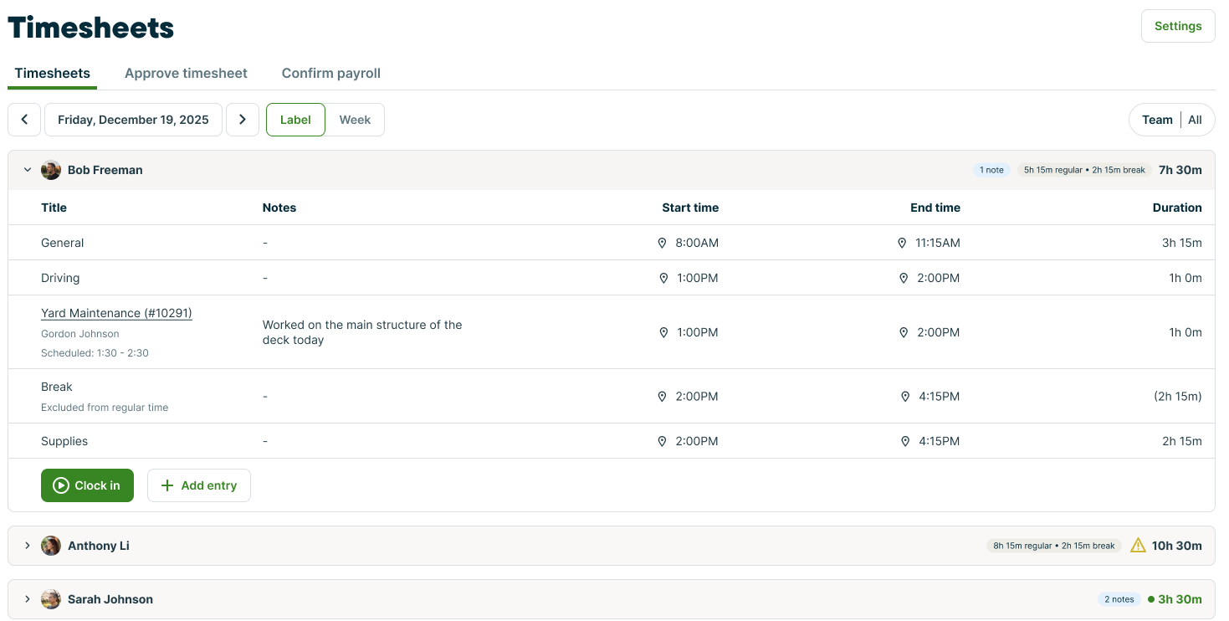Click location pin beside 8:00AM start time
Screen dimensions: 1229x621
pos(662,244)
